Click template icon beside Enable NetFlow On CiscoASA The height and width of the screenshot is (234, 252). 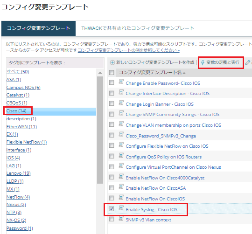121,186
